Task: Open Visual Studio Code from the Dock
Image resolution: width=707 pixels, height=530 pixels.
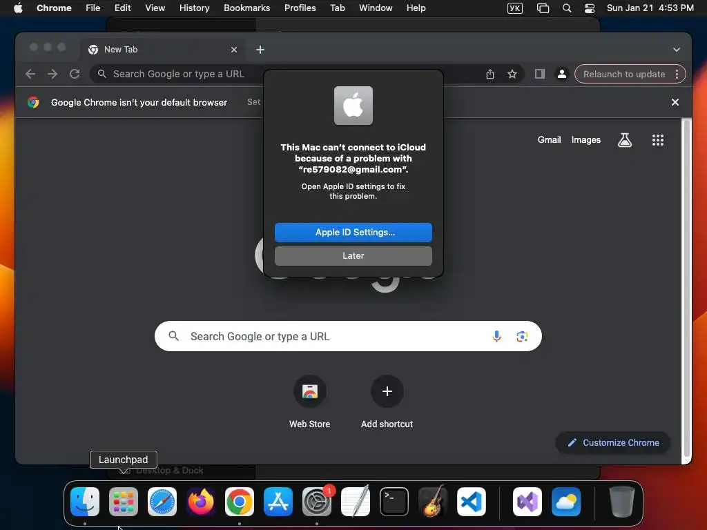Action: pyautogui.click(x=471, y=502)
